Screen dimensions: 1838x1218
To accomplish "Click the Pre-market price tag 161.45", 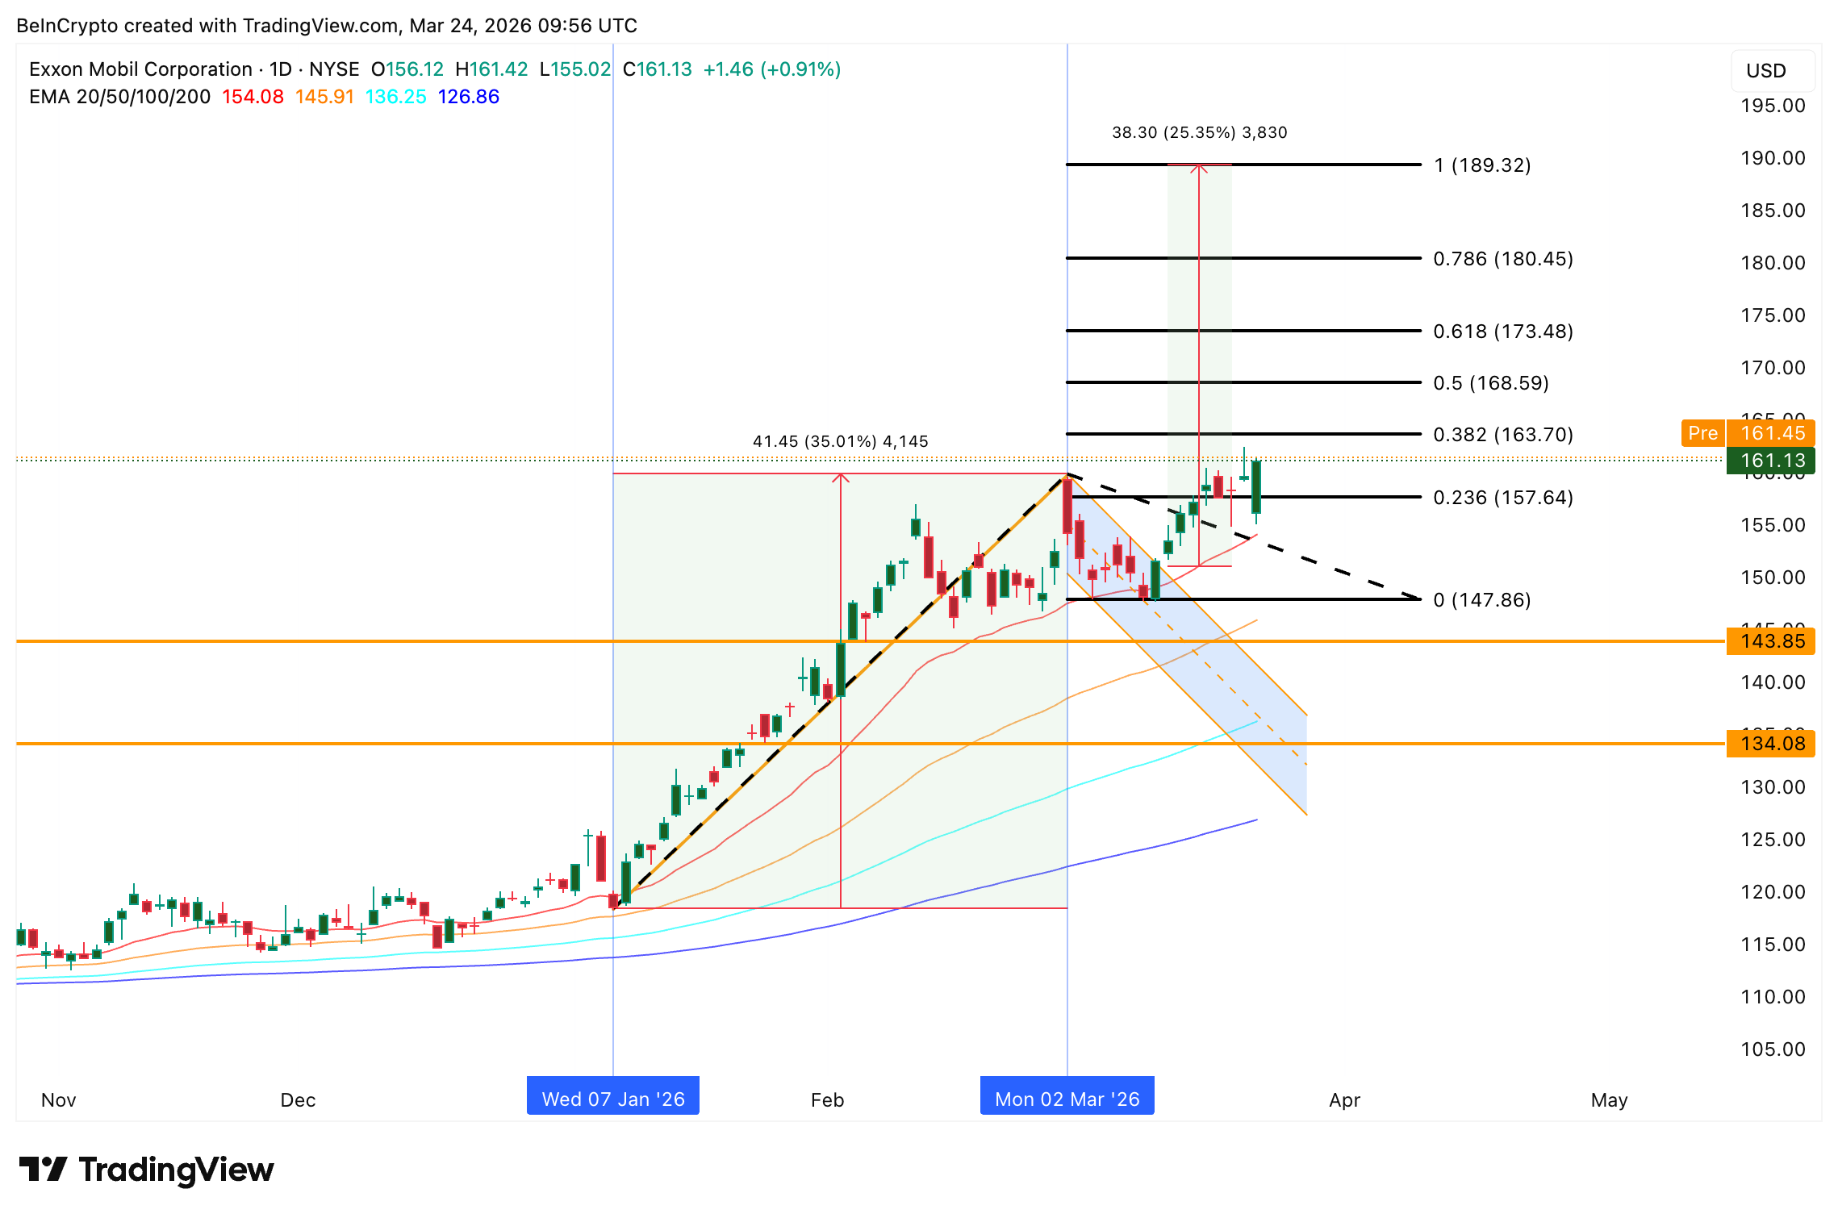I will [1770, 433].
